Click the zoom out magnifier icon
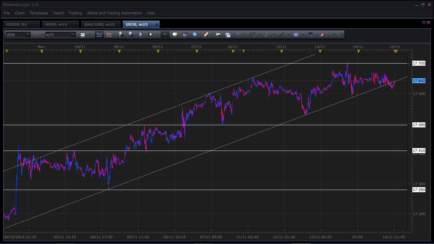 tap(131, 35)
